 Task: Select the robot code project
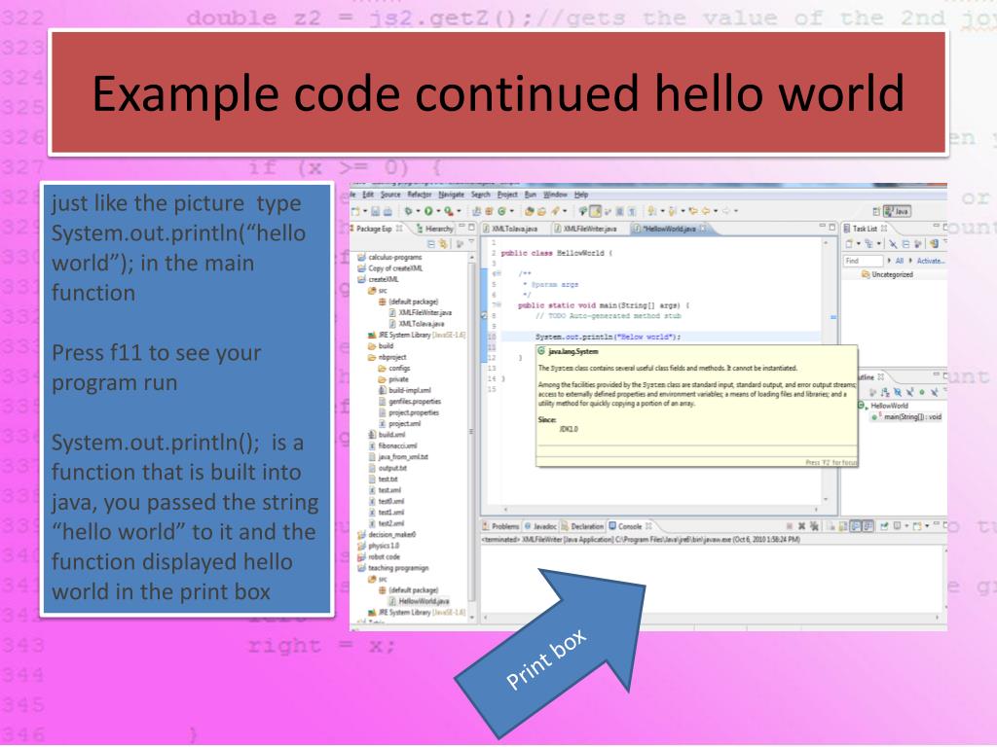pyautogui.click(x=379, y=557)
